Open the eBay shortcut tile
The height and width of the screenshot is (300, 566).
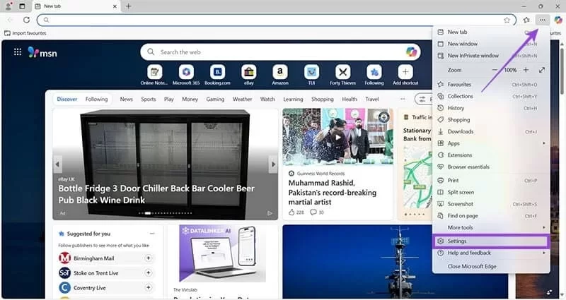pos(248,72)
